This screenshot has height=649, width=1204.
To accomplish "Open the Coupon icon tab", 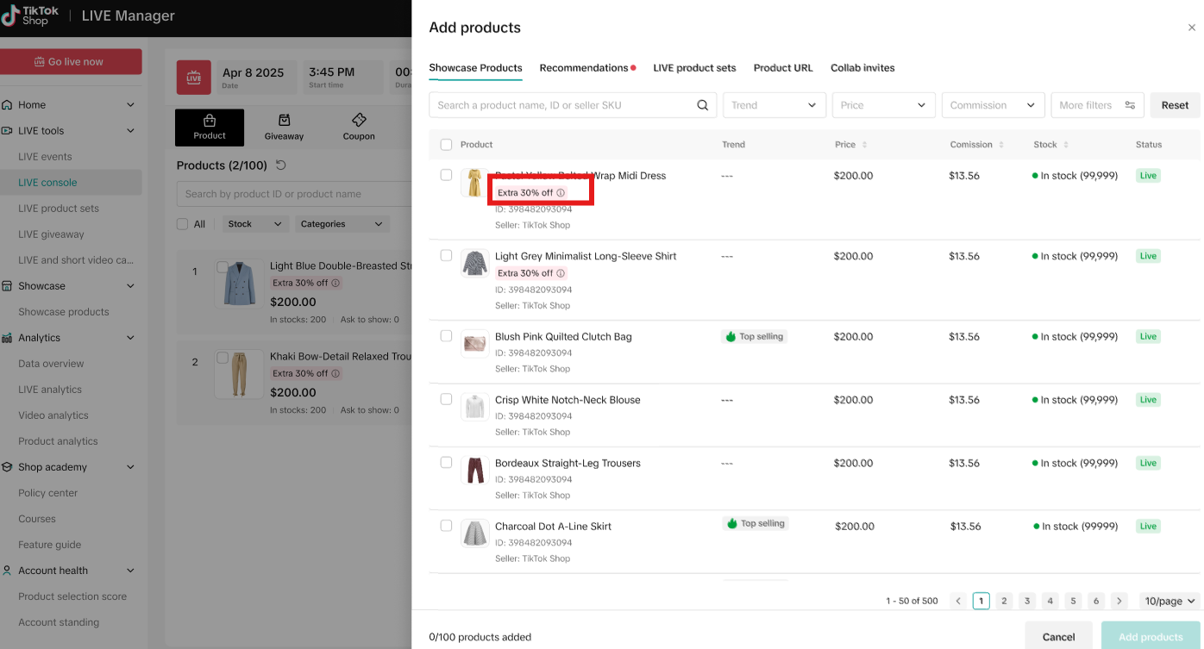I will pyautogui.click(x=359, y=126).
